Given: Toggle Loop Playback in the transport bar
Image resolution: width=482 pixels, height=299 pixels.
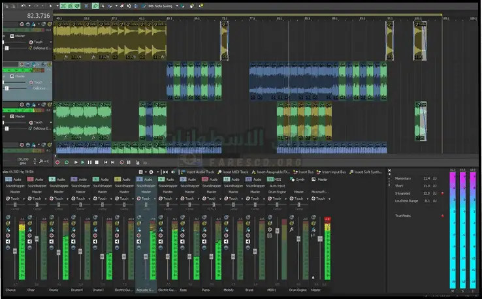Looking at the screenshot, I should tap(67, 162).
